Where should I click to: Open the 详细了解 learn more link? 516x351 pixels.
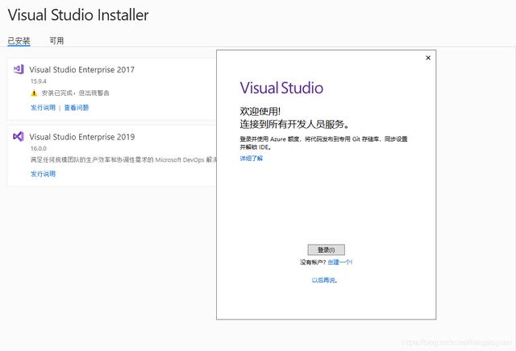click(x=252, y=159)
